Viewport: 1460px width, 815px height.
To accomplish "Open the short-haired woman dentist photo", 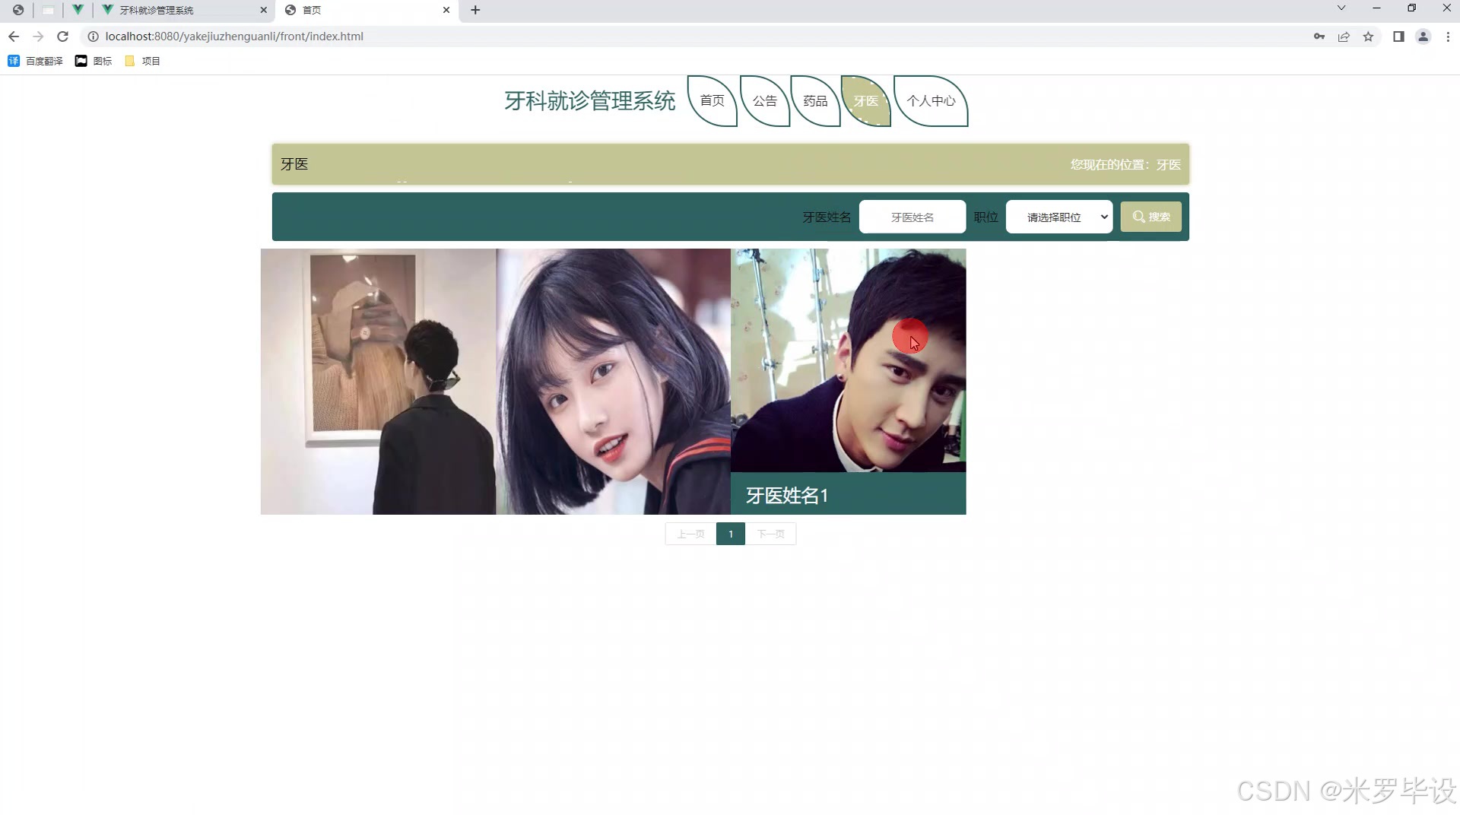I will point(613,382).
